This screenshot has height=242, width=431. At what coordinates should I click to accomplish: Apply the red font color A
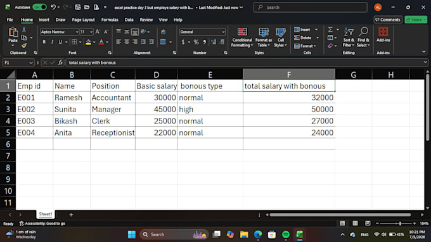(101, 42)
